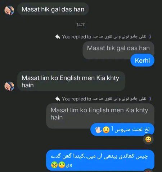The image size is (162, 172).
Task: Tap the small figure icon after second reply name
Action: 150,99
